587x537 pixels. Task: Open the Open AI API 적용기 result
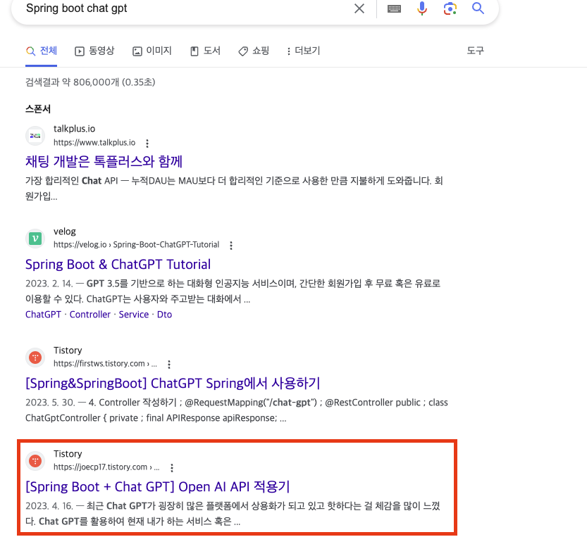[x=158, y=487]
